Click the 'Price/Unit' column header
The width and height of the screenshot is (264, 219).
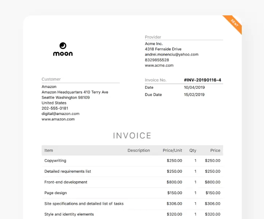[172, 150]
